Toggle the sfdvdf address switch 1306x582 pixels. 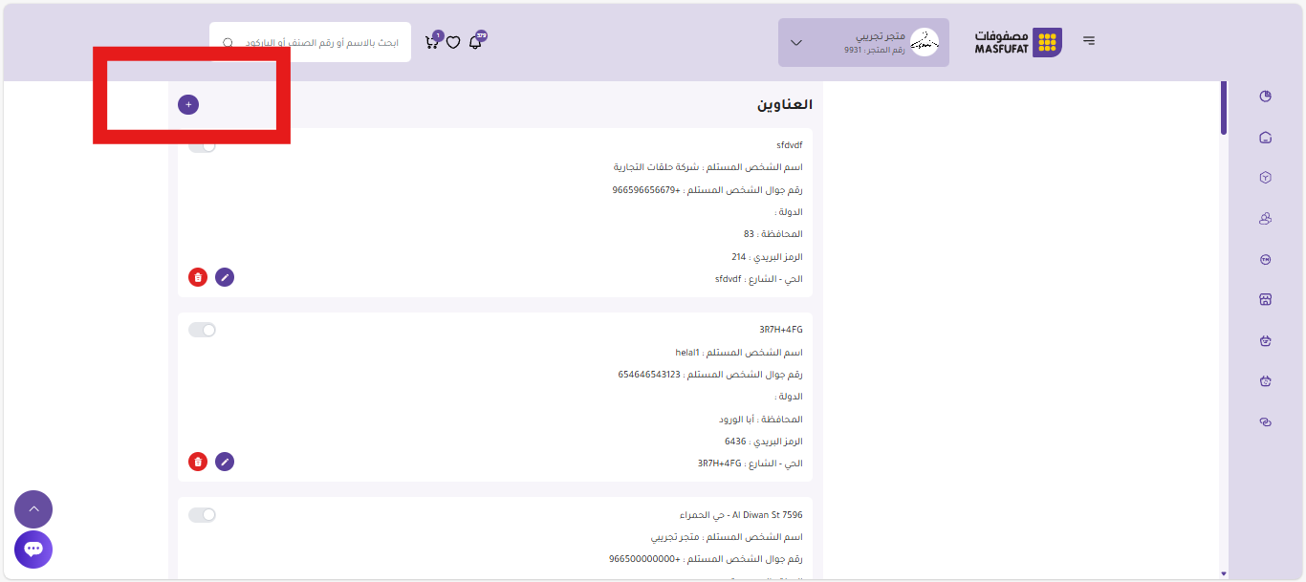[202, 145]
